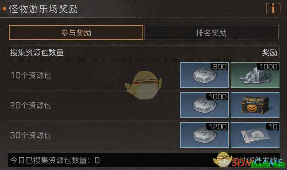Screen dimensions: 287x170
Task: Click the orange square beside the title
Action: [x=4, y=9]
